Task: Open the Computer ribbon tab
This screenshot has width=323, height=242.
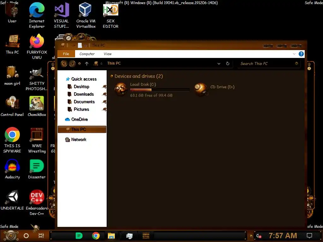Action: (x=87, y=54)
